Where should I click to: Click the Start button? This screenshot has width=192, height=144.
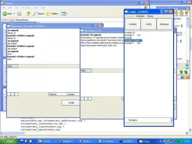pos(9,141)
